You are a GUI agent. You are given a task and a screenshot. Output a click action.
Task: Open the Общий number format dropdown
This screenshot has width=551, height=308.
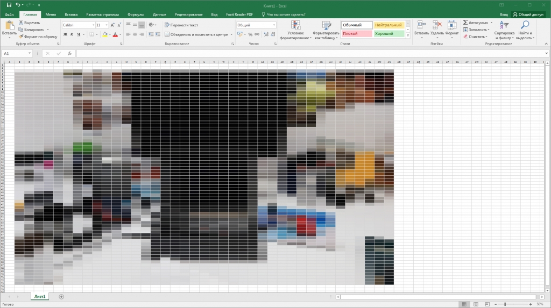pyautogui.click(x=274, y=25)
